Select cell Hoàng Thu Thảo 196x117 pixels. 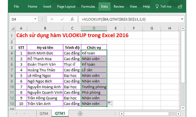click(45, 70)
